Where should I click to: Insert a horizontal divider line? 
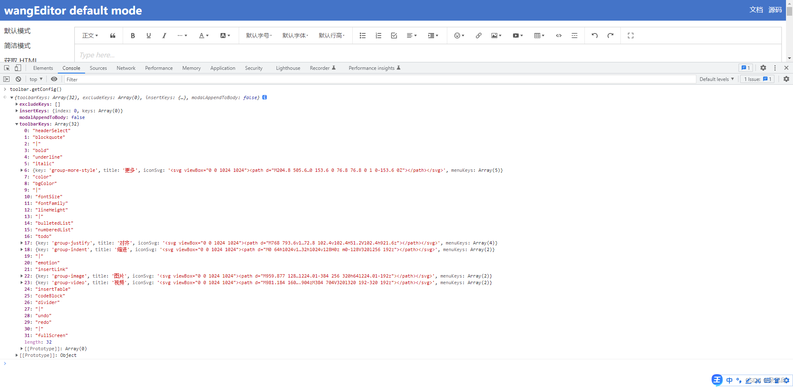[575, 36]
